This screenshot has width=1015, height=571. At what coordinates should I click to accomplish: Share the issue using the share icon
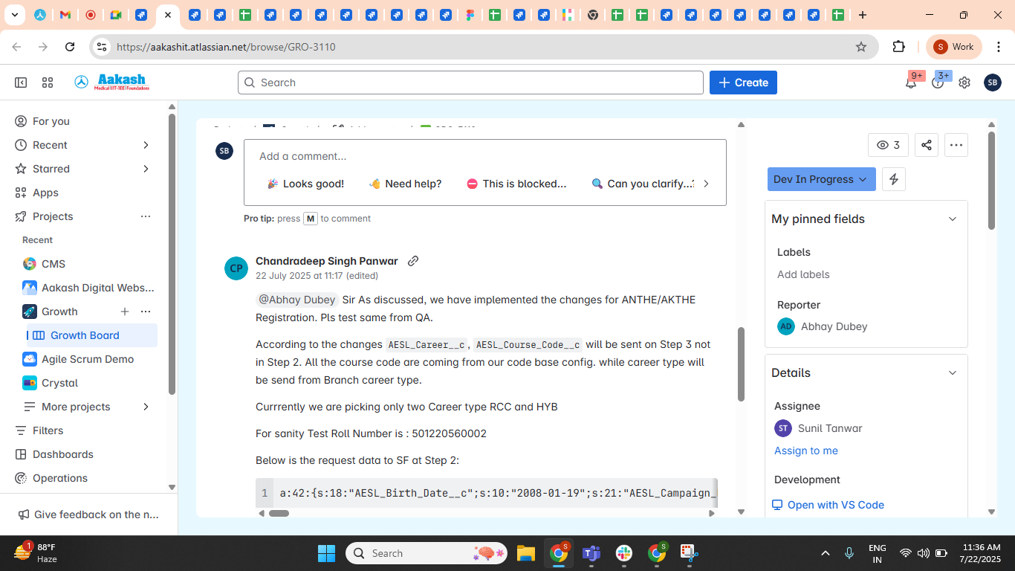[926, 145]
